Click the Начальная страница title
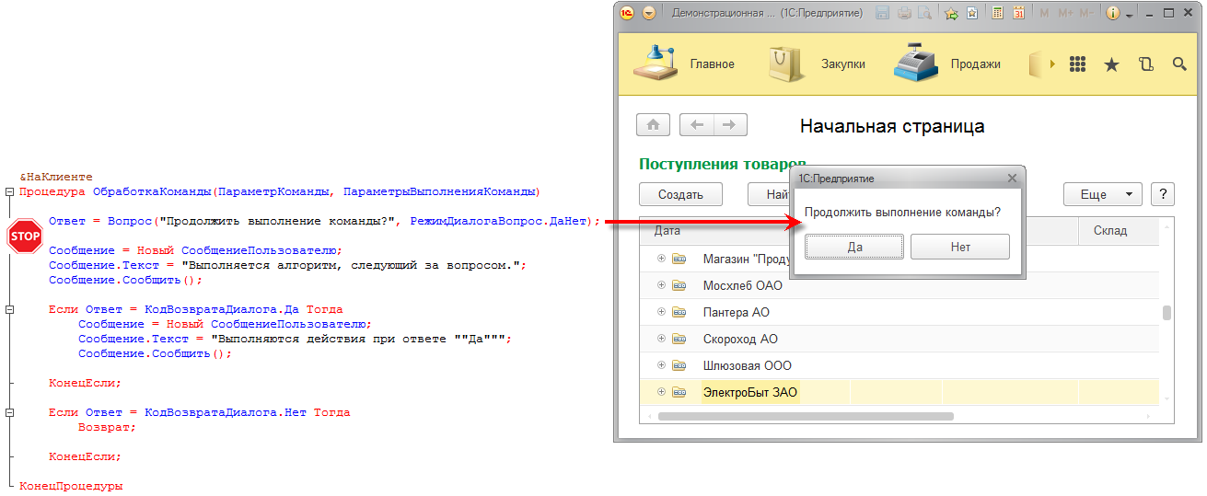The image size is (1207, 496). click(892, 126)
